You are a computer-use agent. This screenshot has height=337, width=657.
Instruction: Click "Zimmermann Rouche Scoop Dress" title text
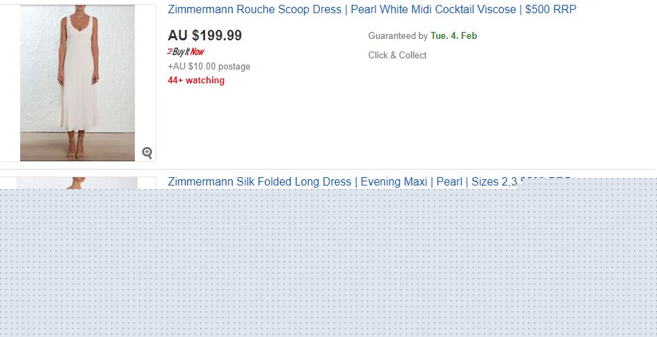tap(254, 10)
